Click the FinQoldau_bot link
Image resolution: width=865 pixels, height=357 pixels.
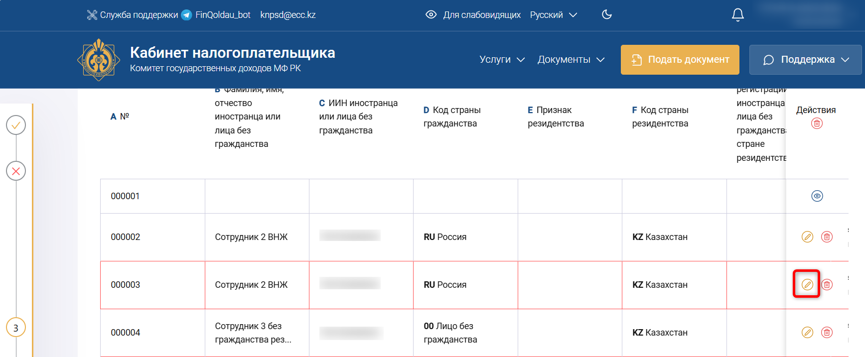click(223, 15)
